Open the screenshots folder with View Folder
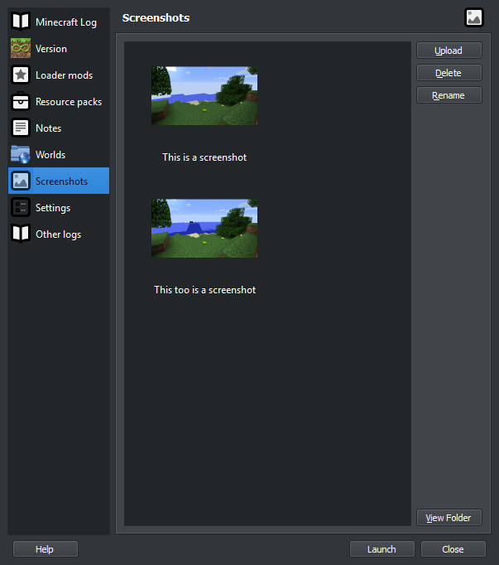The width and height of the screenshot is (499, 565). pos(449,518)
